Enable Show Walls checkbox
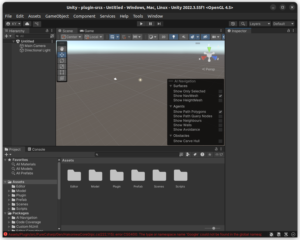 coord(220,125)
